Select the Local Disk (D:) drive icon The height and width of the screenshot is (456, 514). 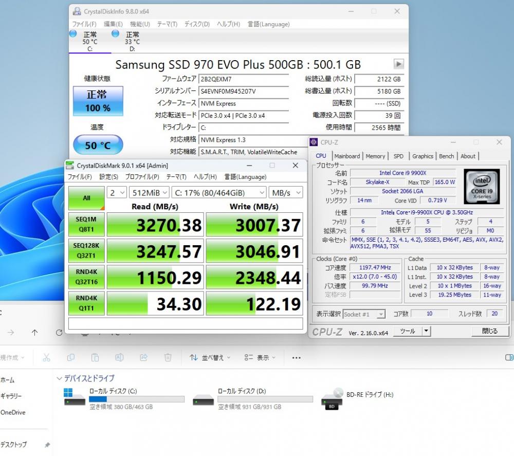[203, 399]
